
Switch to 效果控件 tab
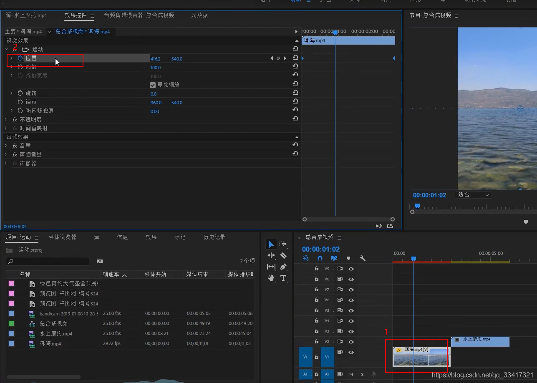[x=76, y=15]
